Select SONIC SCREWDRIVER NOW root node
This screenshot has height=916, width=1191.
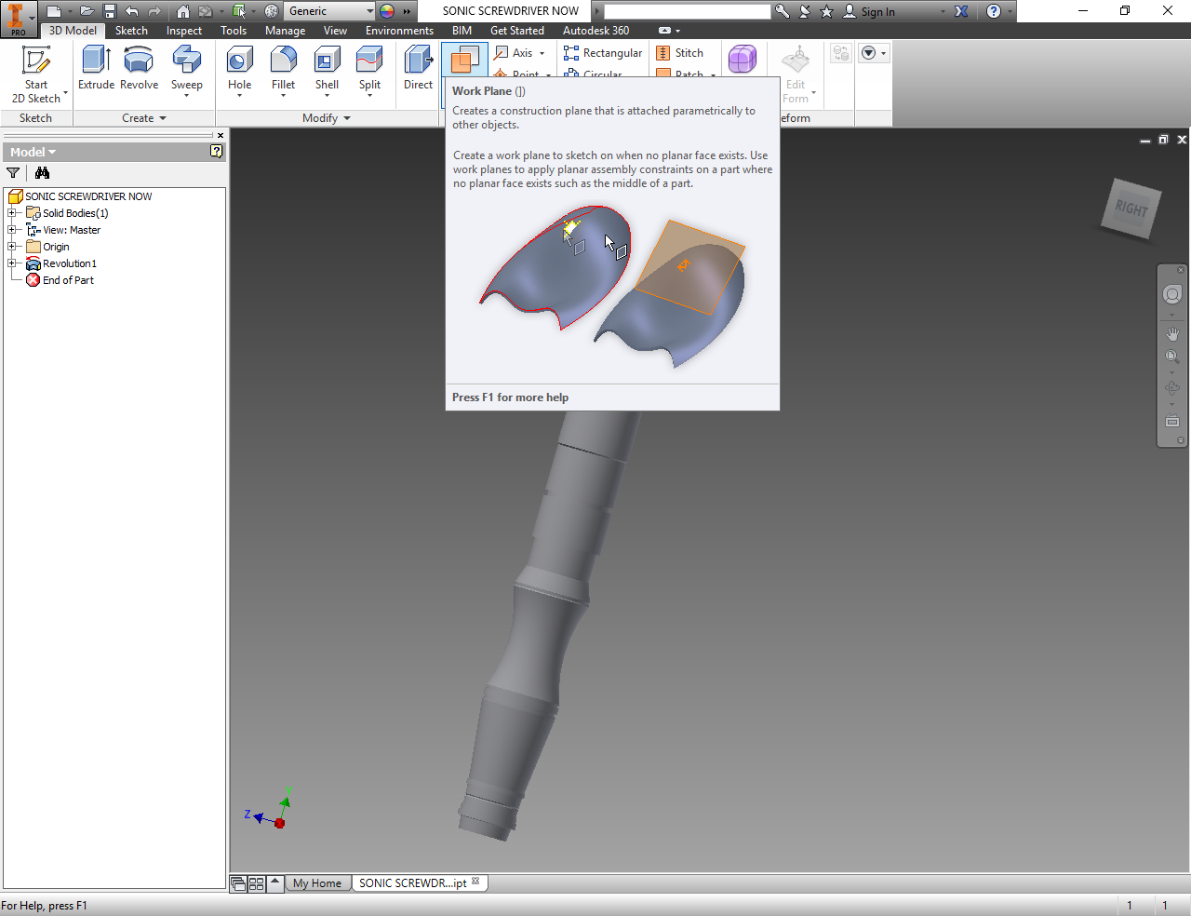point(88,196)
